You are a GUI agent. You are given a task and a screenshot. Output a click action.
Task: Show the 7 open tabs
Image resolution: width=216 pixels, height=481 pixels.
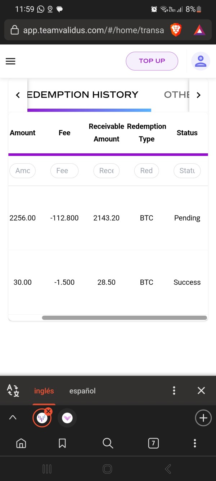click(x=153, y=443)
